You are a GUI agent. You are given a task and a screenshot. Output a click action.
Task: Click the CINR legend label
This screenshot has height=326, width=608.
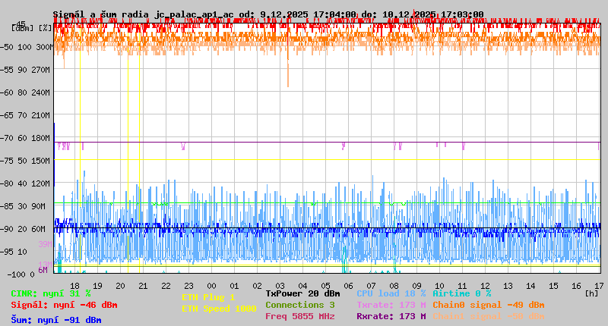point(50,293)
